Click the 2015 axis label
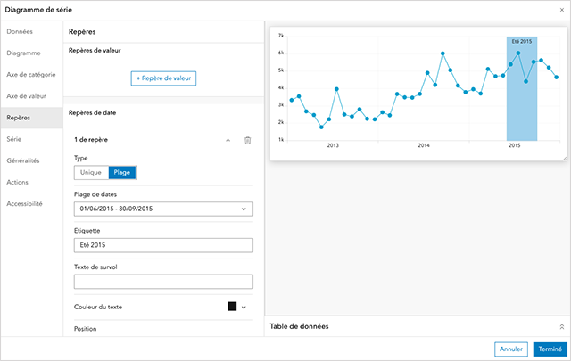The height and width of the screenshot is (361, 571). (514, 145)
